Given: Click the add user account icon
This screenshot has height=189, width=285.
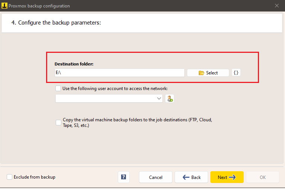Looking at the screenshot, I should [170, 99].
